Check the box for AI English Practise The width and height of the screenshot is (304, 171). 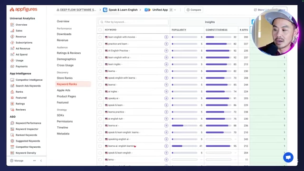pyautogui.click(x=100, y=51)
